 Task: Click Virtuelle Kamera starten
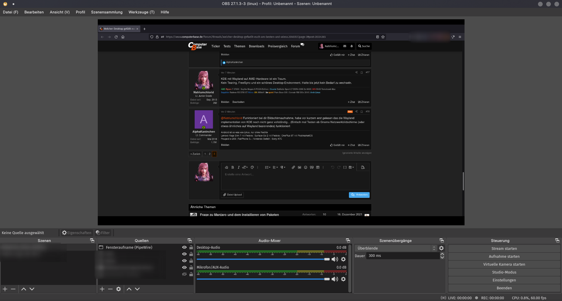pos(504,264)
